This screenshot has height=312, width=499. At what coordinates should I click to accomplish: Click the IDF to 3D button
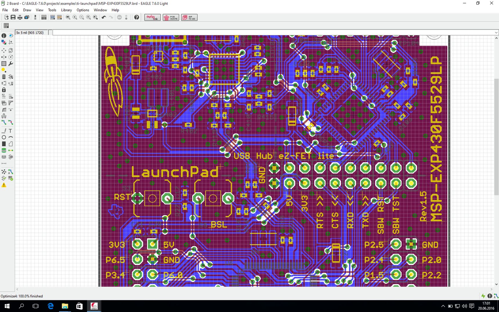(x=189, y=17)
